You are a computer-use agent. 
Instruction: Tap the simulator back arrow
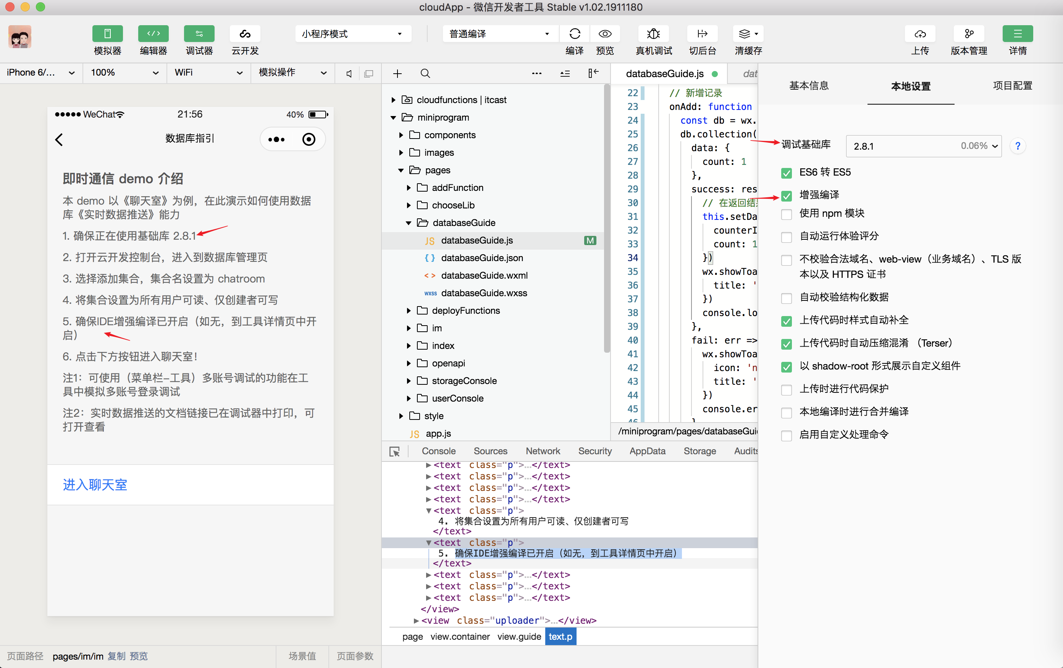[59, 139]
